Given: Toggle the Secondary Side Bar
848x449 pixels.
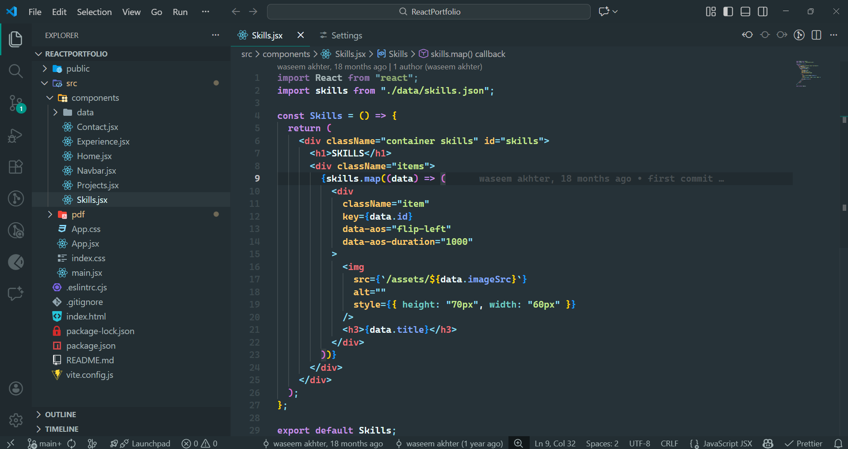Looking at the screenshot, I should [x=763, y=11].
